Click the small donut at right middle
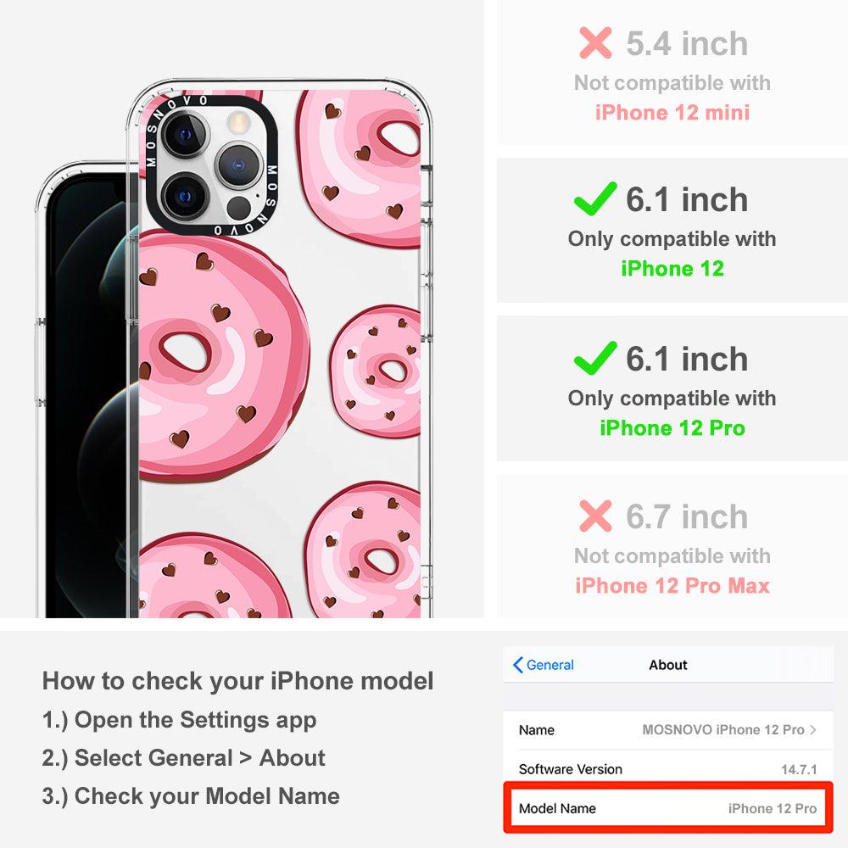 [x=376, y=372]
